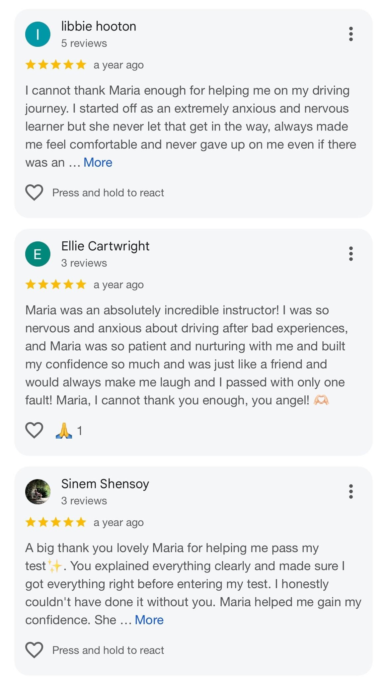This screenshot has width=387, height=680.
Task: Expand Sinem Shensoy's review with More
Action: tap(149, 620)
